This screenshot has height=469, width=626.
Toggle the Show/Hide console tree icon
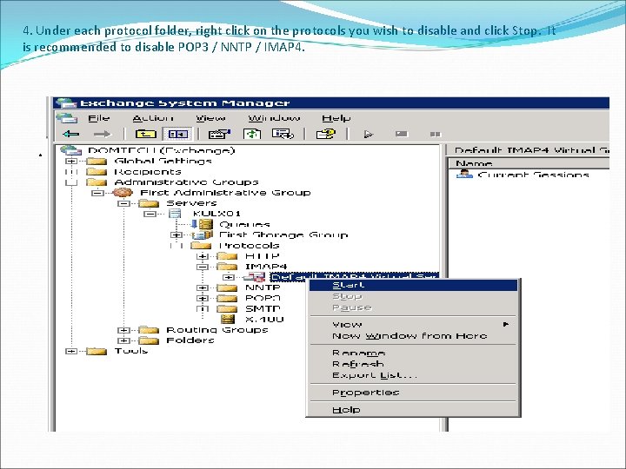177,134
